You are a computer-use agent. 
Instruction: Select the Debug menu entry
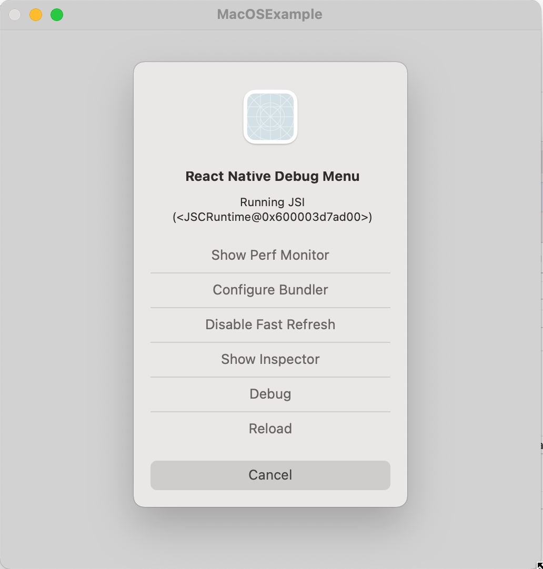(270, 394)
